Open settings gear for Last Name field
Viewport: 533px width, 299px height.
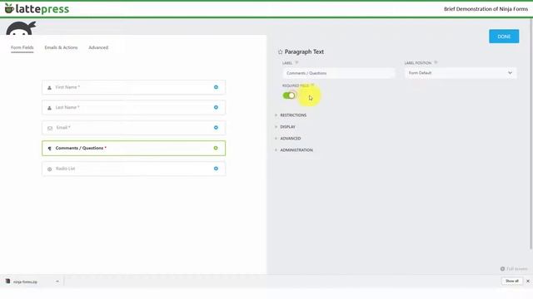coord(216,107)
